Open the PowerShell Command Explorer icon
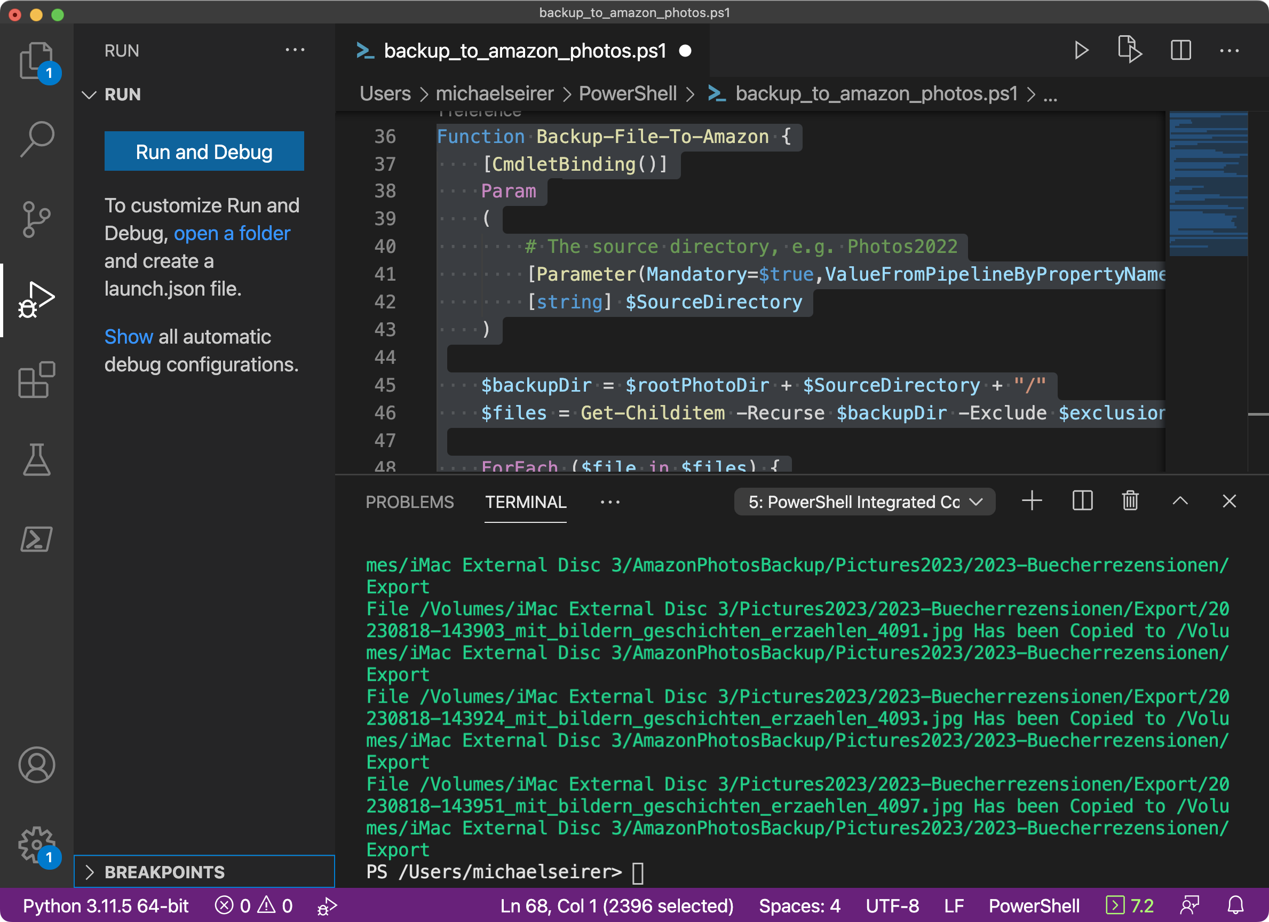 (x=37, y=539)
